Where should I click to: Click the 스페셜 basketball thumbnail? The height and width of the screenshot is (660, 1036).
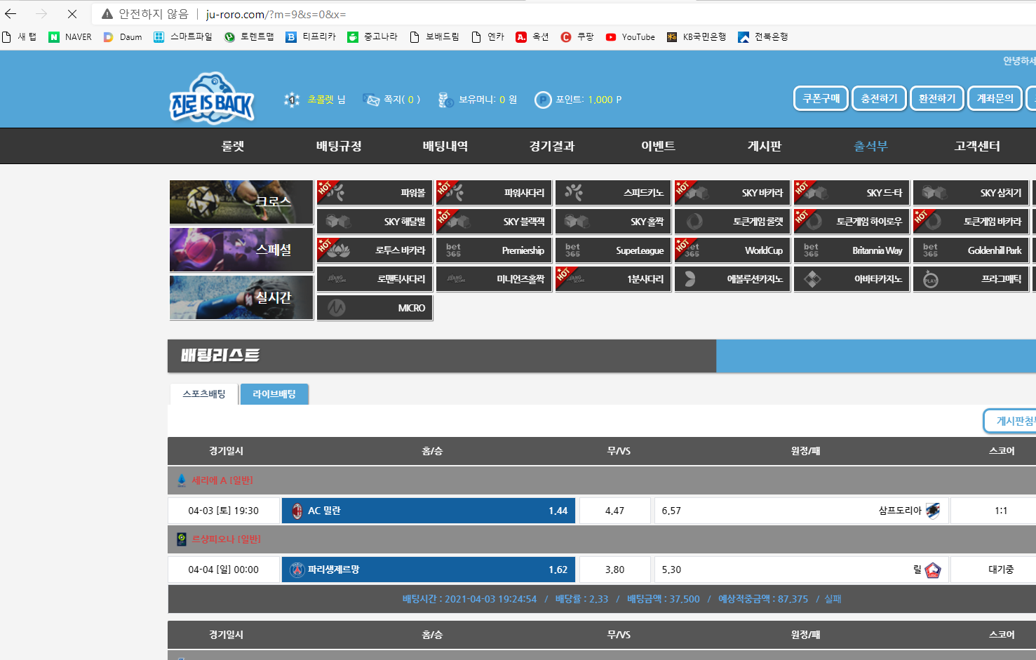241,250
